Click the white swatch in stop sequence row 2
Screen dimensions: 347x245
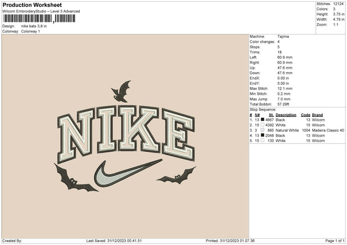263,125
